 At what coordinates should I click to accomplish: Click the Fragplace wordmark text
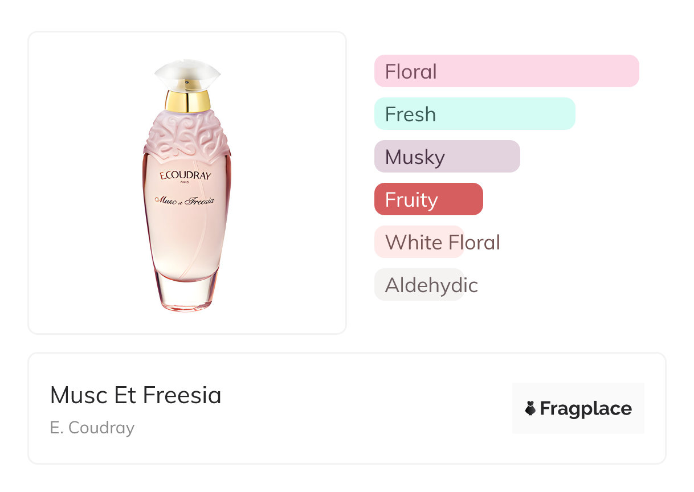click(586, 408)
